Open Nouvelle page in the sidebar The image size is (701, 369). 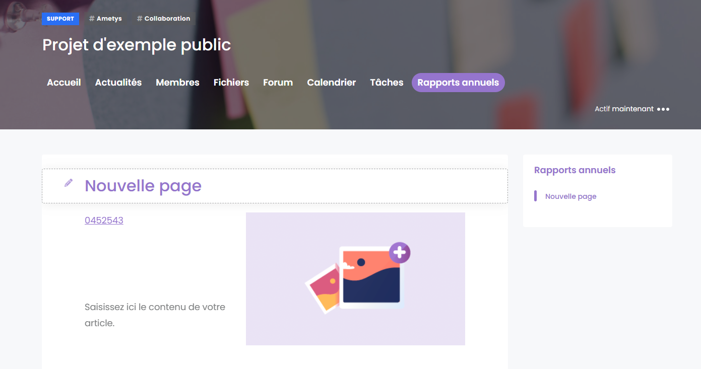click(570, 196)
